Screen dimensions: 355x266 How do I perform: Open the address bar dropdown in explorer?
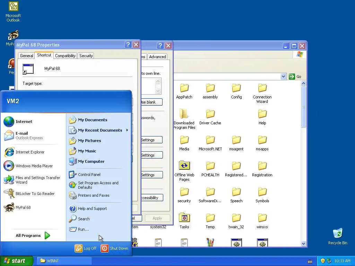[x=283, y=77]
